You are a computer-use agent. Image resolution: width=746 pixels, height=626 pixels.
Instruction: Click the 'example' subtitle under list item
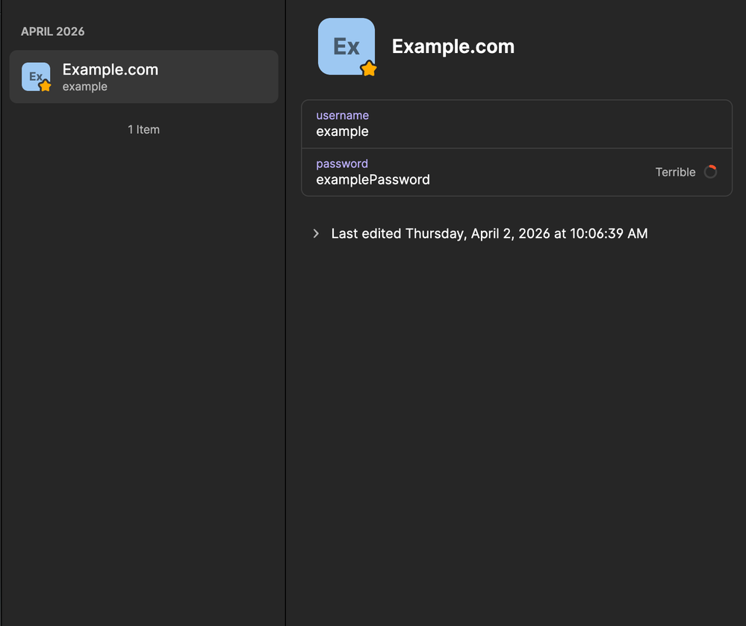point(85,87)
